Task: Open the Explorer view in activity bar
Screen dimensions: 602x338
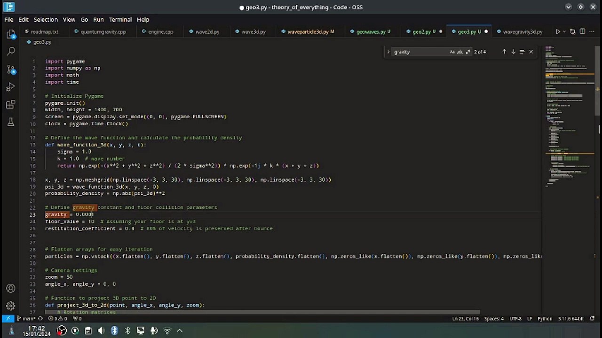Action: point(11,34)
